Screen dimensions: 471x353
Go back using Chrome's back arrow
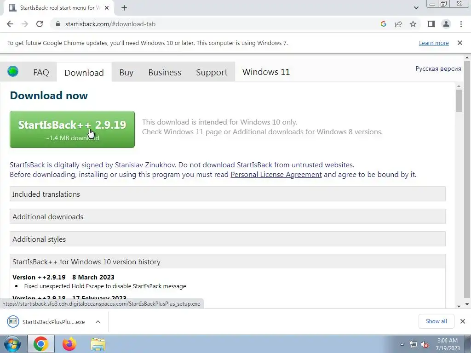[10, 24]
